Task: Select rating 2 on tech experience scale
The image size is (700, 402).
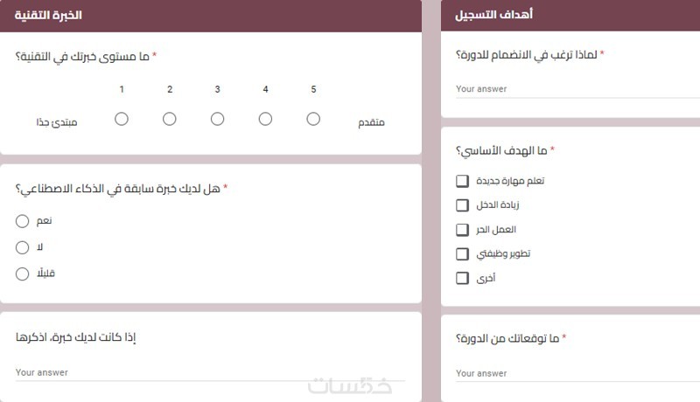Action: pyautogui.click(x=170, y=119)
